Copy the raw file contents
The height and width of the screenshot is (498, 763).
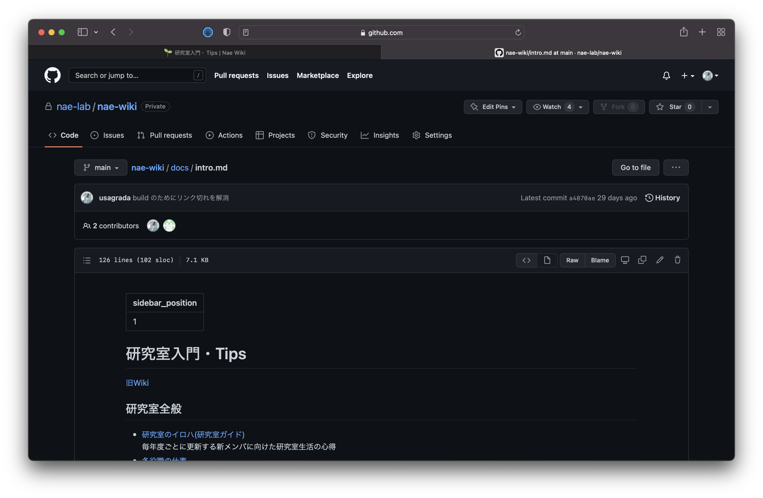(x=642, y=260)
